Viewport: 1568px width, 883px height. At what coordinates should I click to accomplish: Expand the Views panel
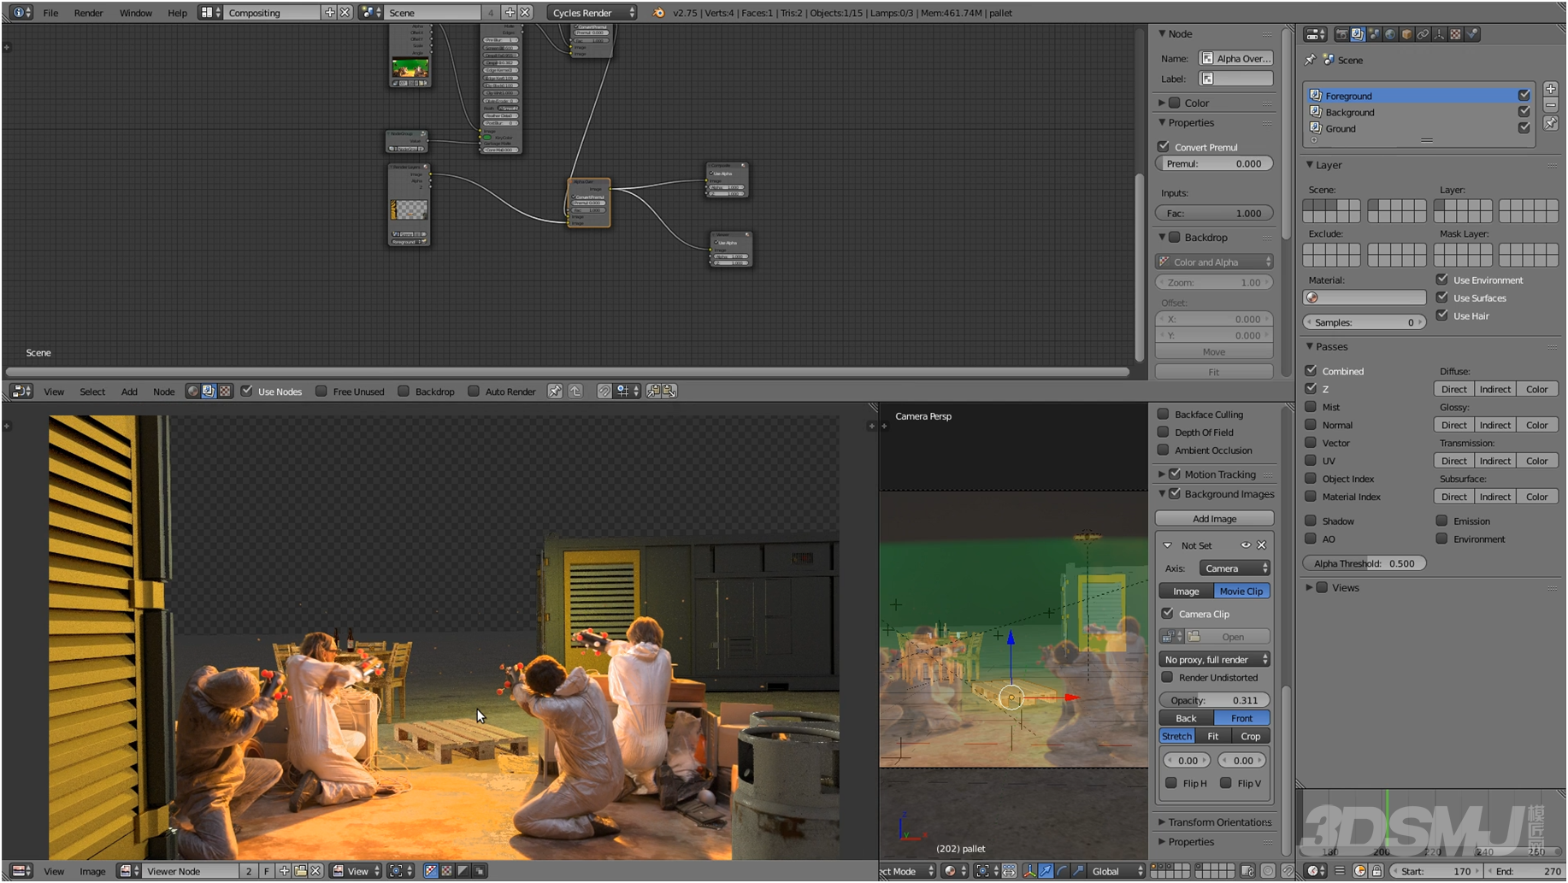click(1309, 587)
